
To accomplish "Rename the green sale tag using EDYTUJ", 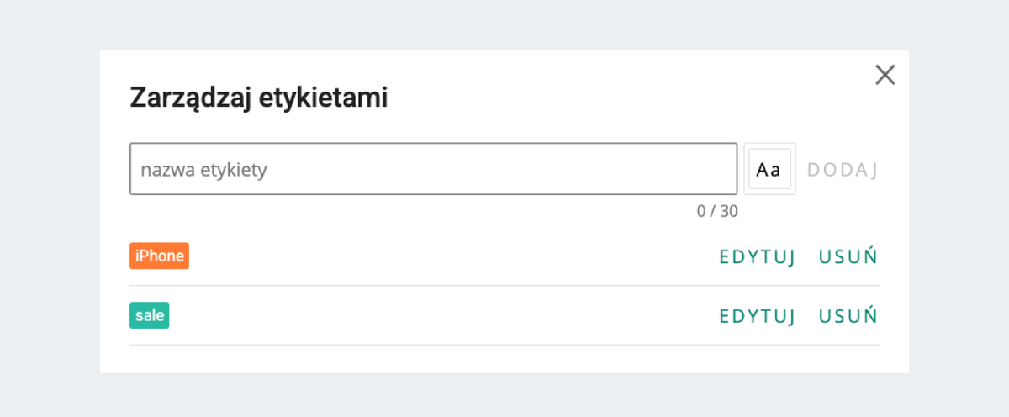I will (757, 316).
